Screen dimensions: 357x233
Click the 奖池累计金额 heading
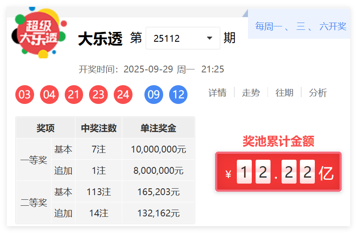point(279,141)
